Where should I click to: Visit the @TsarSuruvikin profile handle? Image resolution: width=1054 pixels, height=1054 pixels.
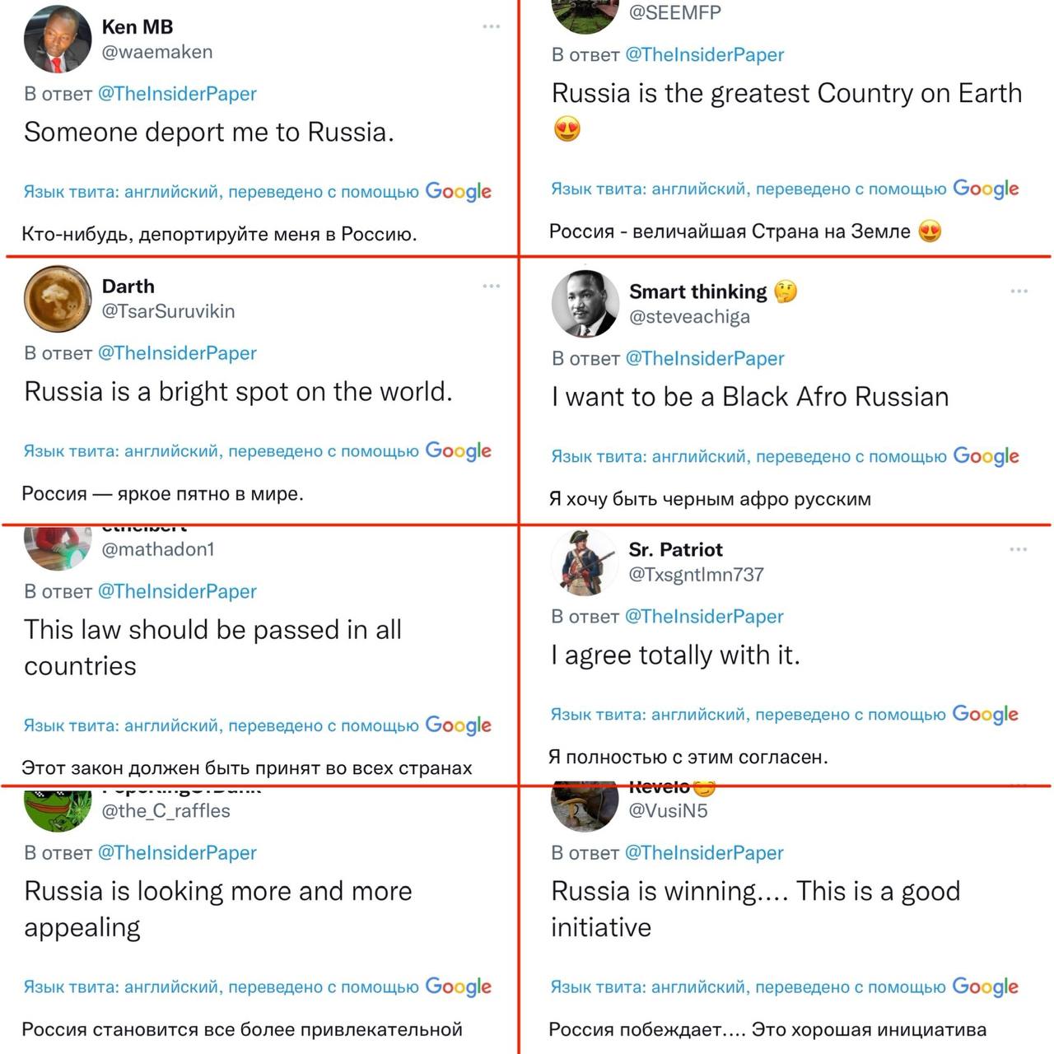[x=168, y=311]
